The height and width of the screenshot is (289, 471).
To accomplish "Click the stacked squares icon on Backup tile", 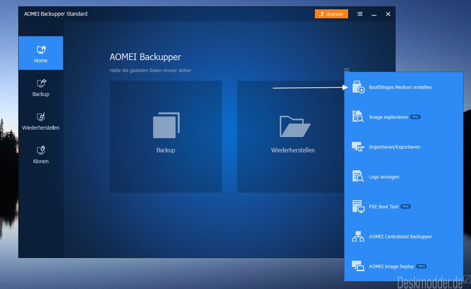I will click(166, 125).
